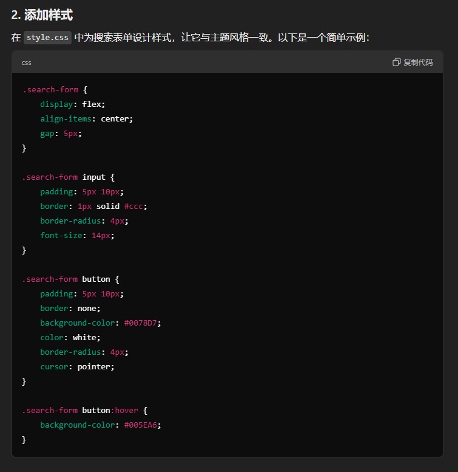Click the first .search-form { selector line
The width and height of the screenshot is (458, 472).
click(x=55, y=90)
